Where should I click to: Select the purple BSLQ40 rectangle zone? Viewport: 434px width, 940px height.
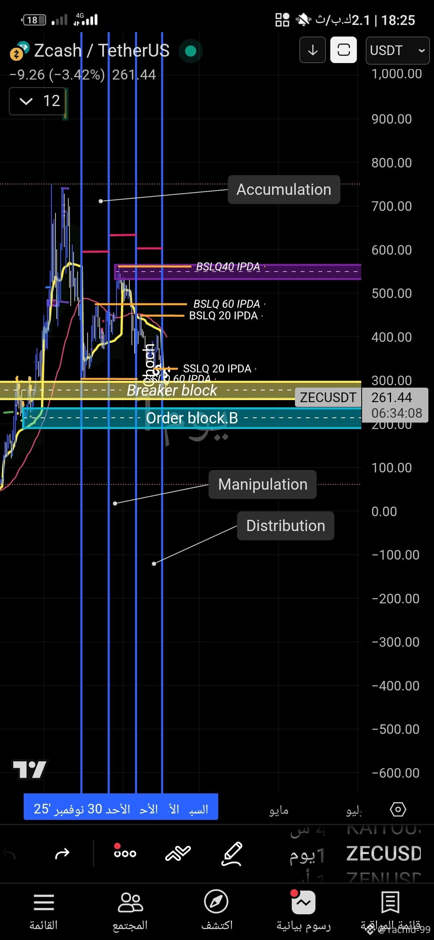click(238, 272)
